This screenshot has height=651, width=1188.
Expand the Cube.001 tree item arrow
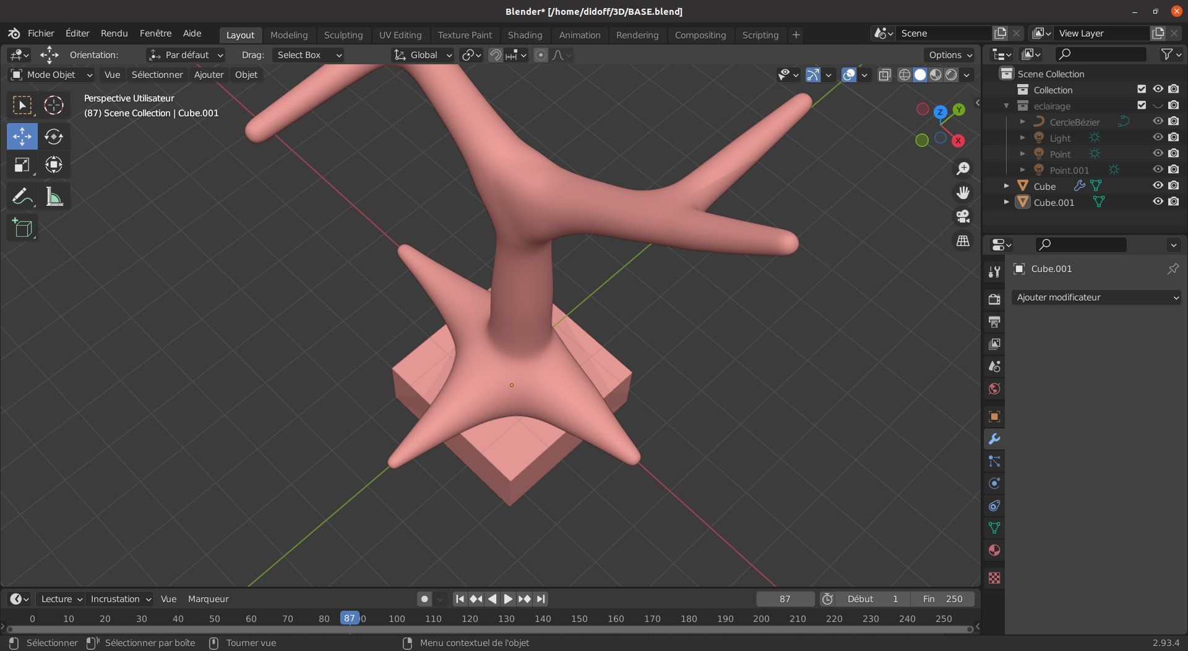pyautogui.click(x=1007, y=202)
